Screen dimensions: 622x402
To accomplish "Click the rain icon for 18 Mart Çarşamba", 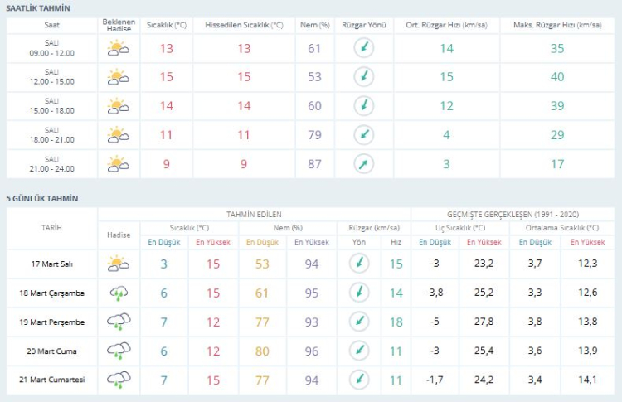I will point(119,293).
